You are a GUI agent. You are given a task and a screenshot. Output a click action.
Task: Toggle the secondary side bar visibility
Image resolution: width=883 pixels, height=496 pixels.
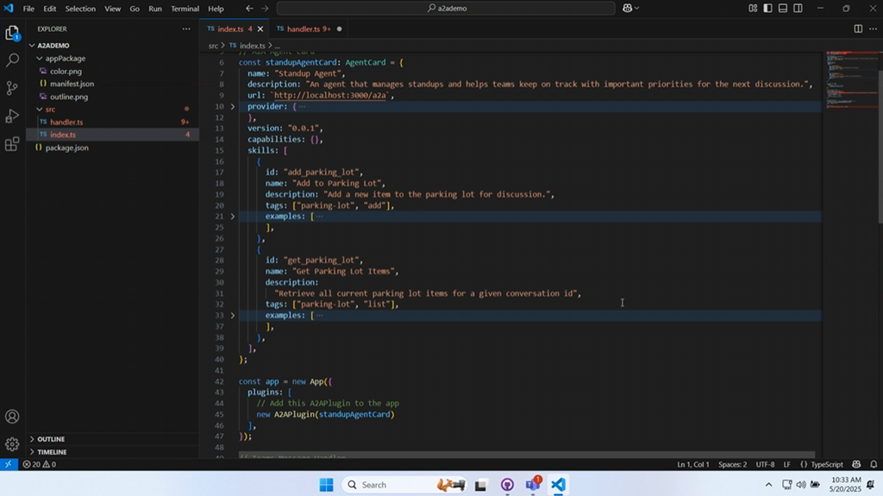798,8
